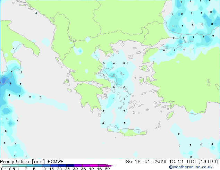The image size is (220, 170).
Task: Click the 'ECMWF' model label
Action: [56, 162]
